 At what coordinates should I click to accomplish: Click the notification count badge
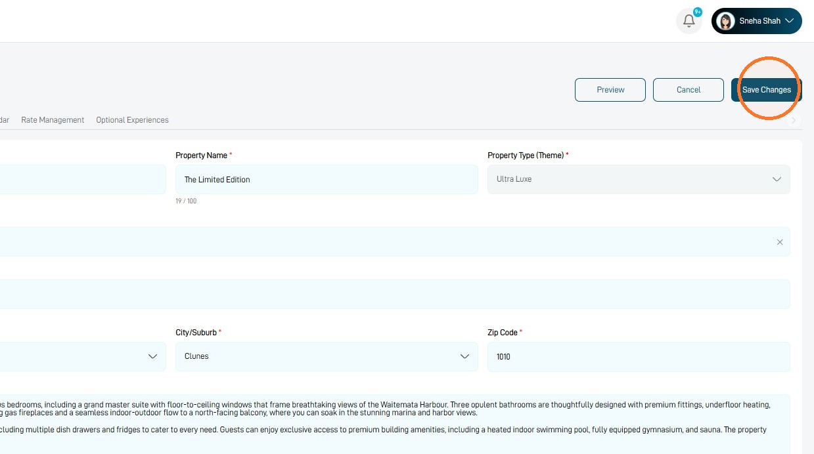tap(697, 12)
